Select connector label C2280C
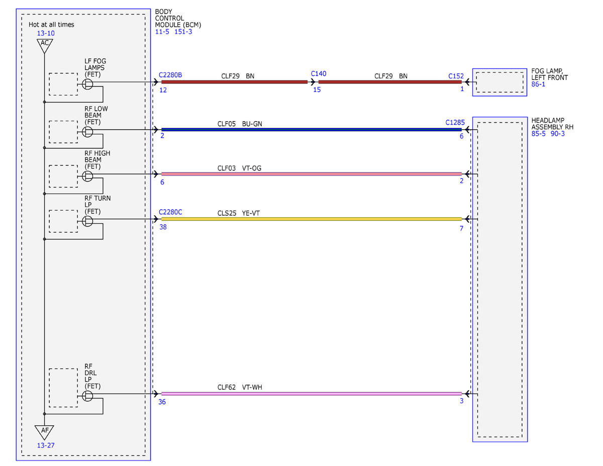This screenshot has width=603, height=466. 170,212
